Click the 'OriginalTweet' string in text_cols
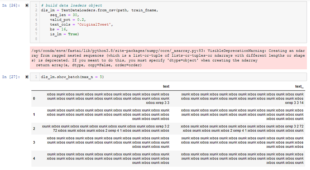The width and height of the screenshot is (310, 170). tap(95, 24)
